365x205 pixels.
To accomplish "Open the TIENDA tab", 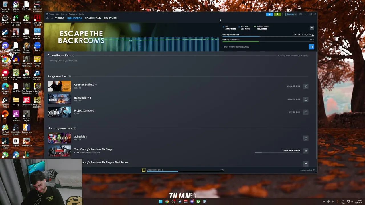I will (60, 18).
